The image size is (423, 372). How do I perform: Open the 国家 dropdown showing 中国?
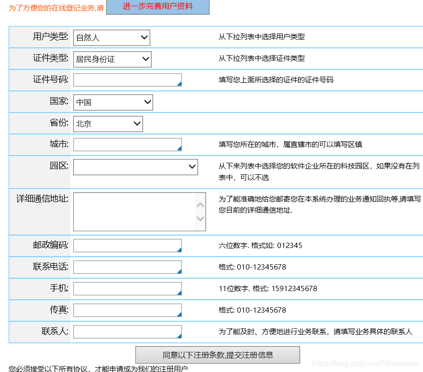[x=113, y=102]
